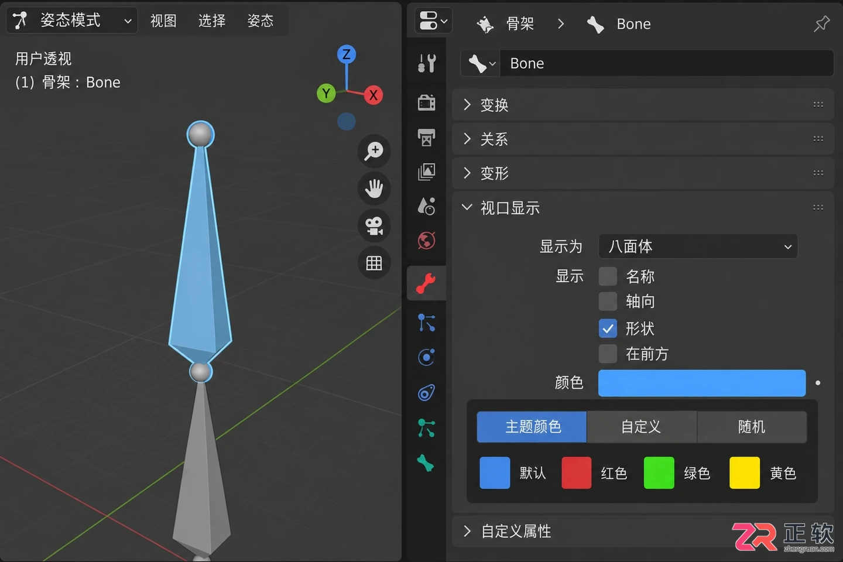Viewport: 843px width, 562px height.
Task: Open the View Layer properties tab
Action: [427, 172]
